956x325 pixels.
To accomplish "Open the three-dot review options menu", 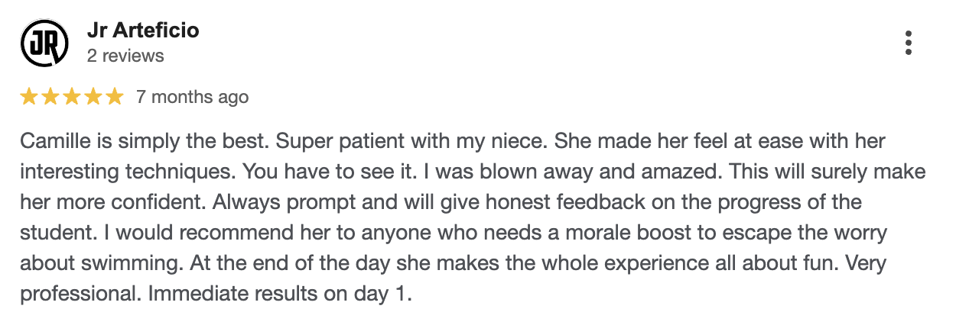I will (x=908, y=43).
